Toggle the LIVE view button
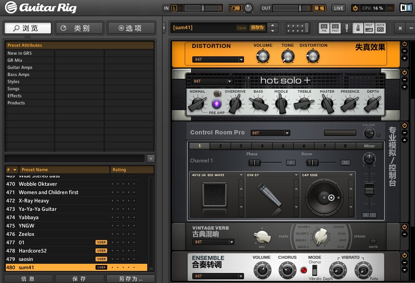Viewport: 415px width, 283px height. [x=339, y=8]
